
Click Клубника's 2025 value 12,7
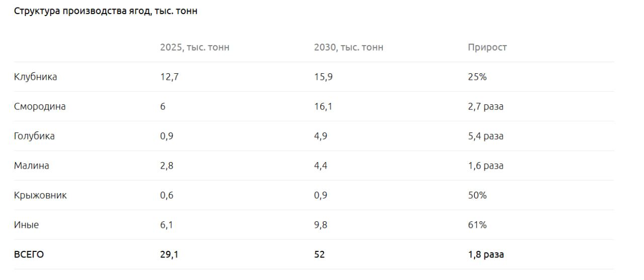(x=169, y=77)
